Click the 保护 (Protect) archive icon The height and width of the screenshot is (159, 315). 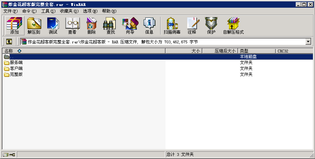[211, 26]
